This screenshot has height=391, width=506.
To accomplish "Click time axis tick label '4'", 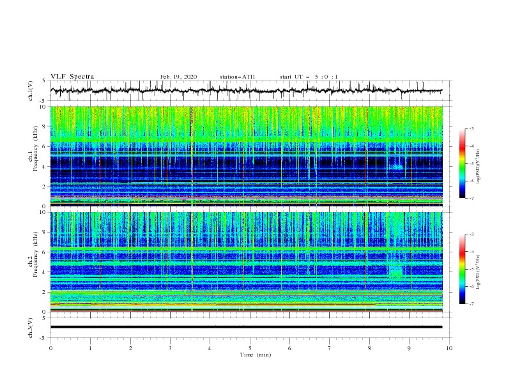I will pyautogui.click(x=210, y=348).
